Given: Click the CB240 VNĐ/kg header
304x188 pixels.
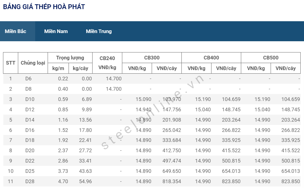Looking at the screenshot, I should pyautogui.click(x=107, y=63).
